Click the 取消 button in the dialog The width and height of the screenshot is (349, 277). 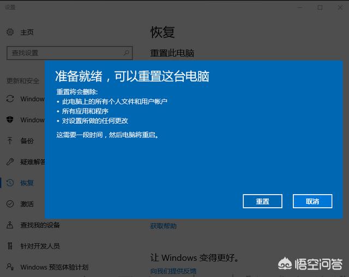pos(312,201)
